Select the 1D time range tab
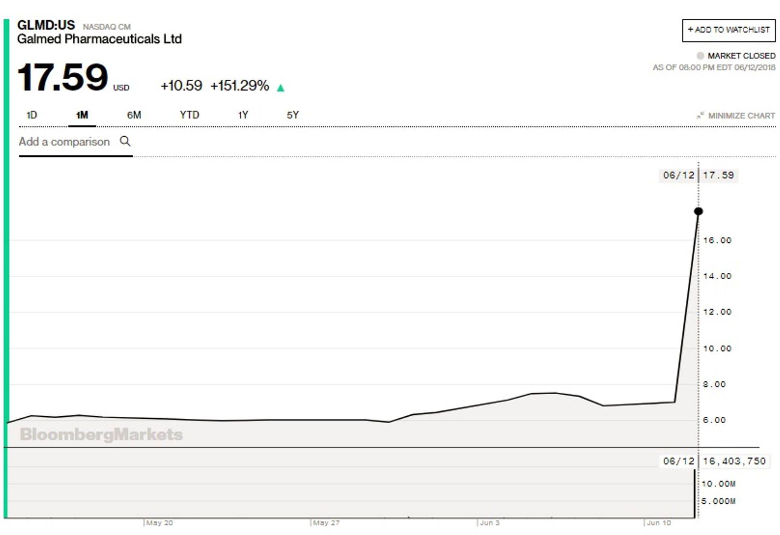The width and height of the screenshot is (780, 535). pos(31,115)
